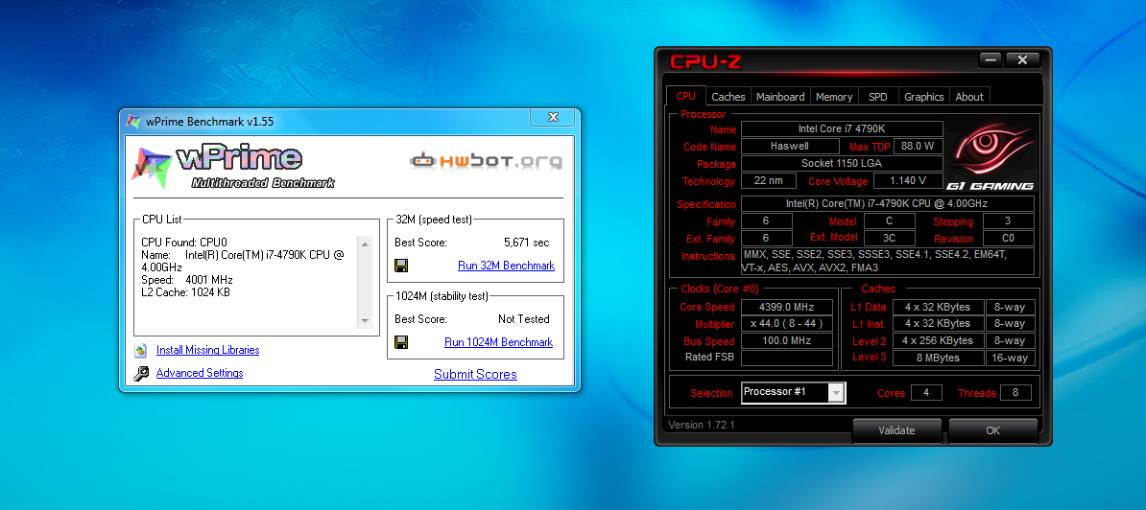Select the SPD tab

[x=878, y=96]
